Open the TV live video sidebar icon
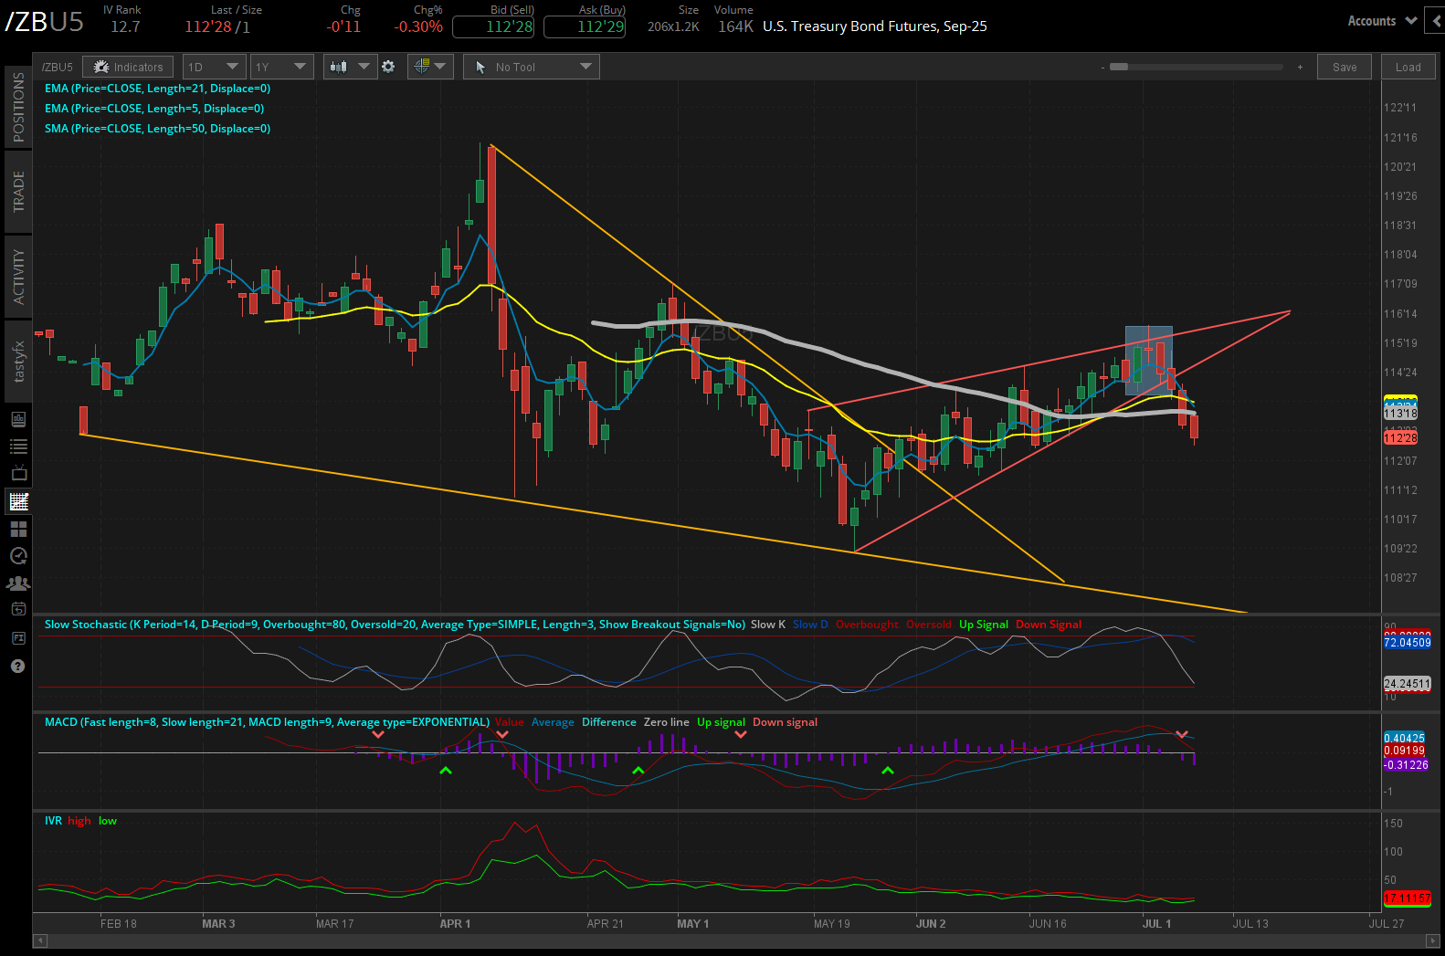Image resolution: width=1445 pixels, height=956 pixels. [x=18, y=474]
